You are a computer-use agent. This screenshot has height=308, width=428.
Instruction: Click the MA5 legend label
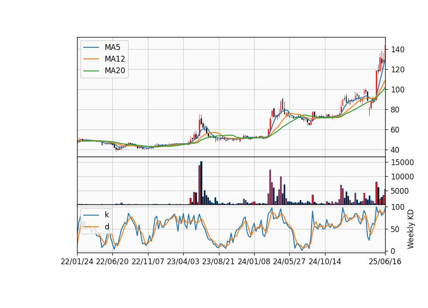point(112,47)
